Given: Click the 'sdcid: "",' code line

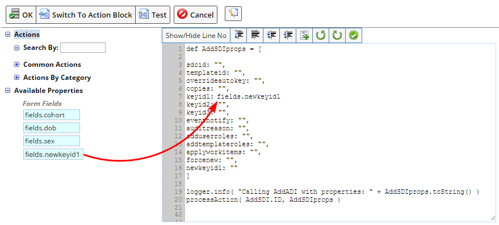Looking at the screenshot, I should click(206, 65).
